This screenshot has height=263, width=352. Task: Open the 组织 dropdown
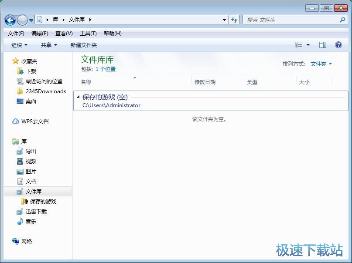(19, 45)
